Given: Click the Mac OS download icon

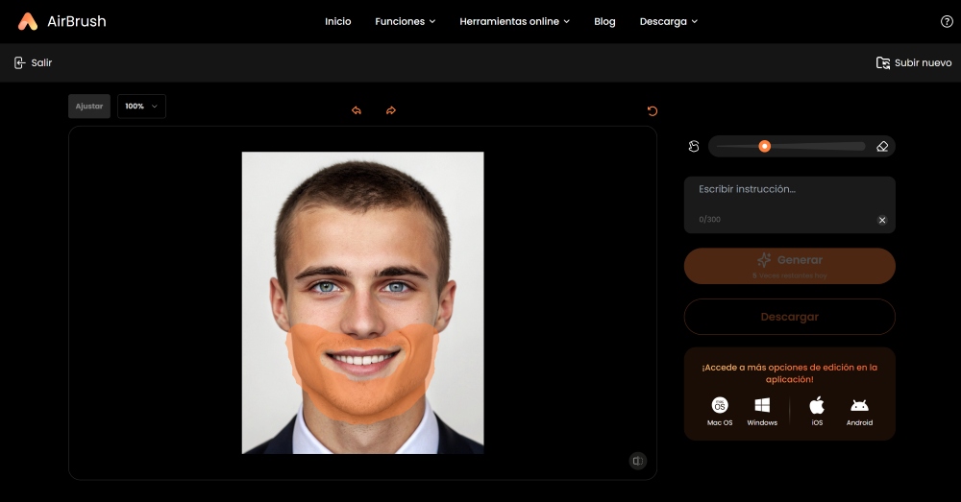Looking at the screenshot, I should (720, 405).
